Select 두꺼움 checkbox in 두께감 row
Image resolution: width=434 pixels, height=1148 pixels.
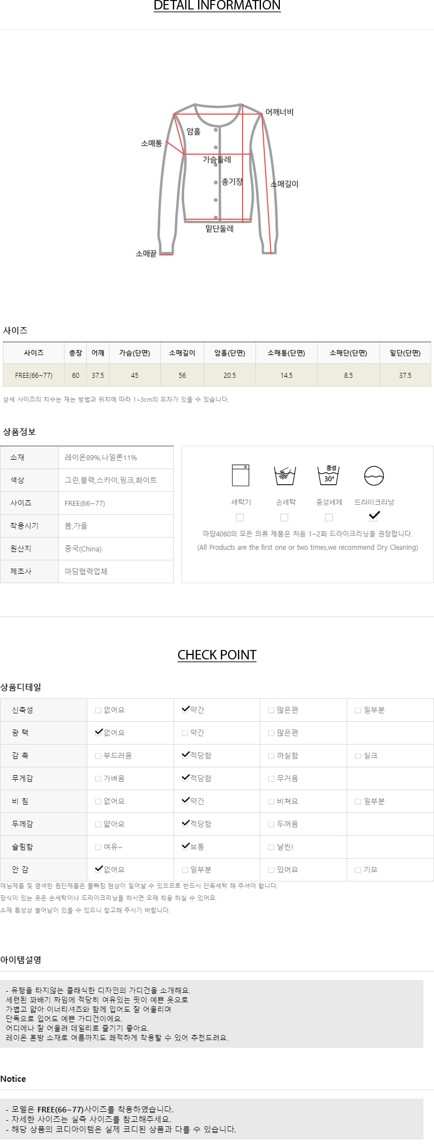coord(272,825)
